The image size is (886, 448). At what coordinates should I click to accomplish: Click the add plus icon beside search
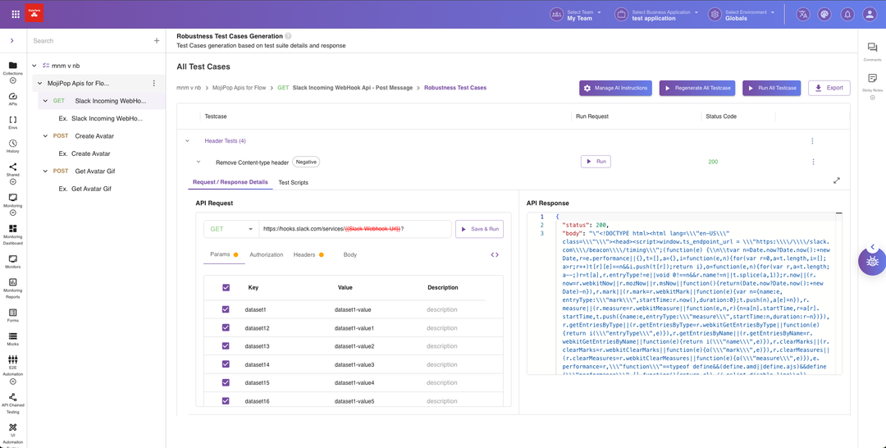157,40
